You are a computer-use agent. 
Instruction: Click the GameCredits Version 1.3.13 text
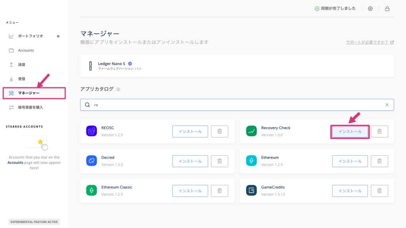pyautogui.click(x=273, y=194)
